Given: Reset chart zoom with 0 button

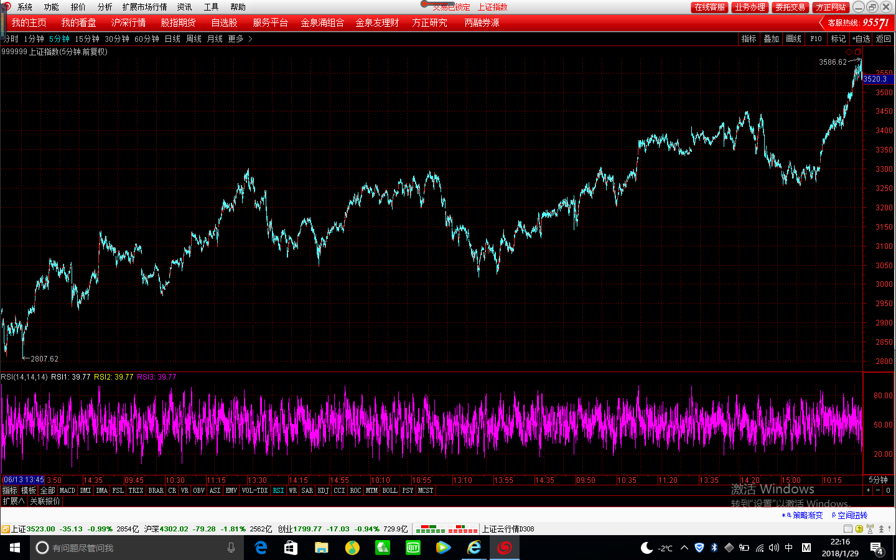Looking at the screenshot, I should pyautogui.click(x=888, y=490).
